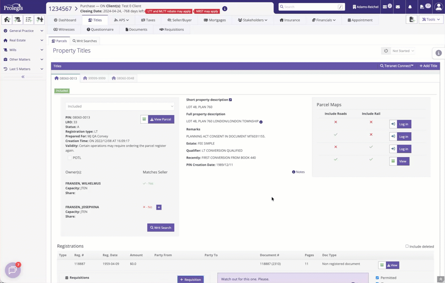Check the POTL checkbox

click(70, 158)
